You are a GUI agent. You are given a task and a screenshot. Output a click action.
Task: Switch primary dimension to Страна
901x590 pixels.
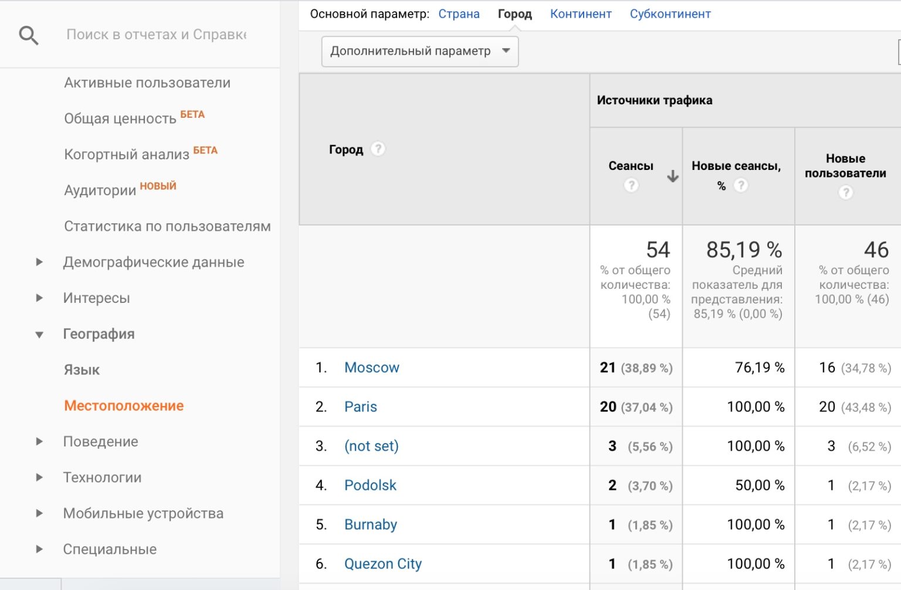[x=459, y=14]
